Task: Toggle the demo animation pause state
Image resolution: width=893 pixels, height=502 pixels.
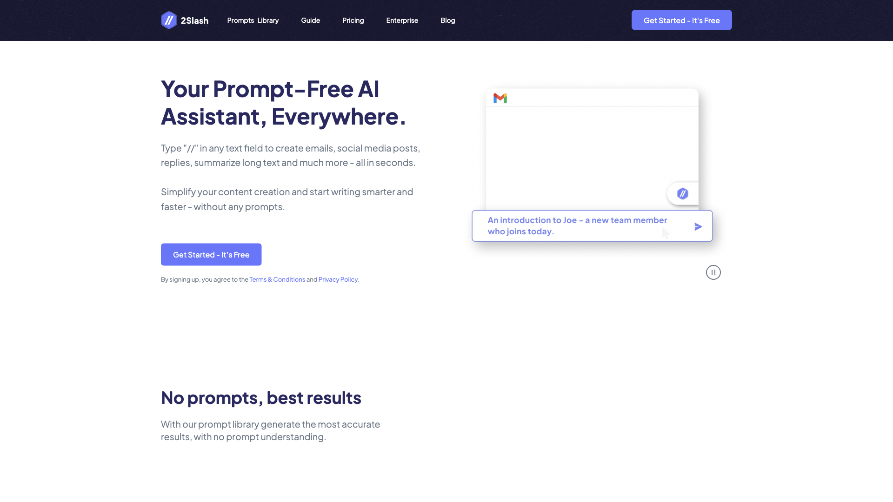Action: (x=713, y=272)
